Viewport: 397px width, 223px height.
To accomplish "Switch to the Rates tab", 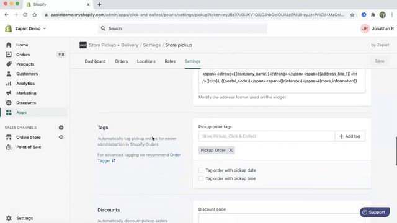I will click(170, 61).
